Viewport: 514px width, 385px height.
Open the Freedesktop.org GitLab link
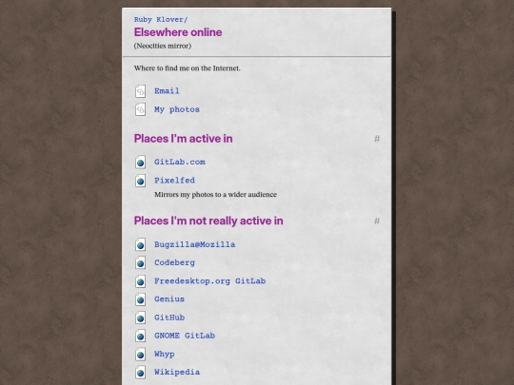pyautogui.click(x=210, y=280)
